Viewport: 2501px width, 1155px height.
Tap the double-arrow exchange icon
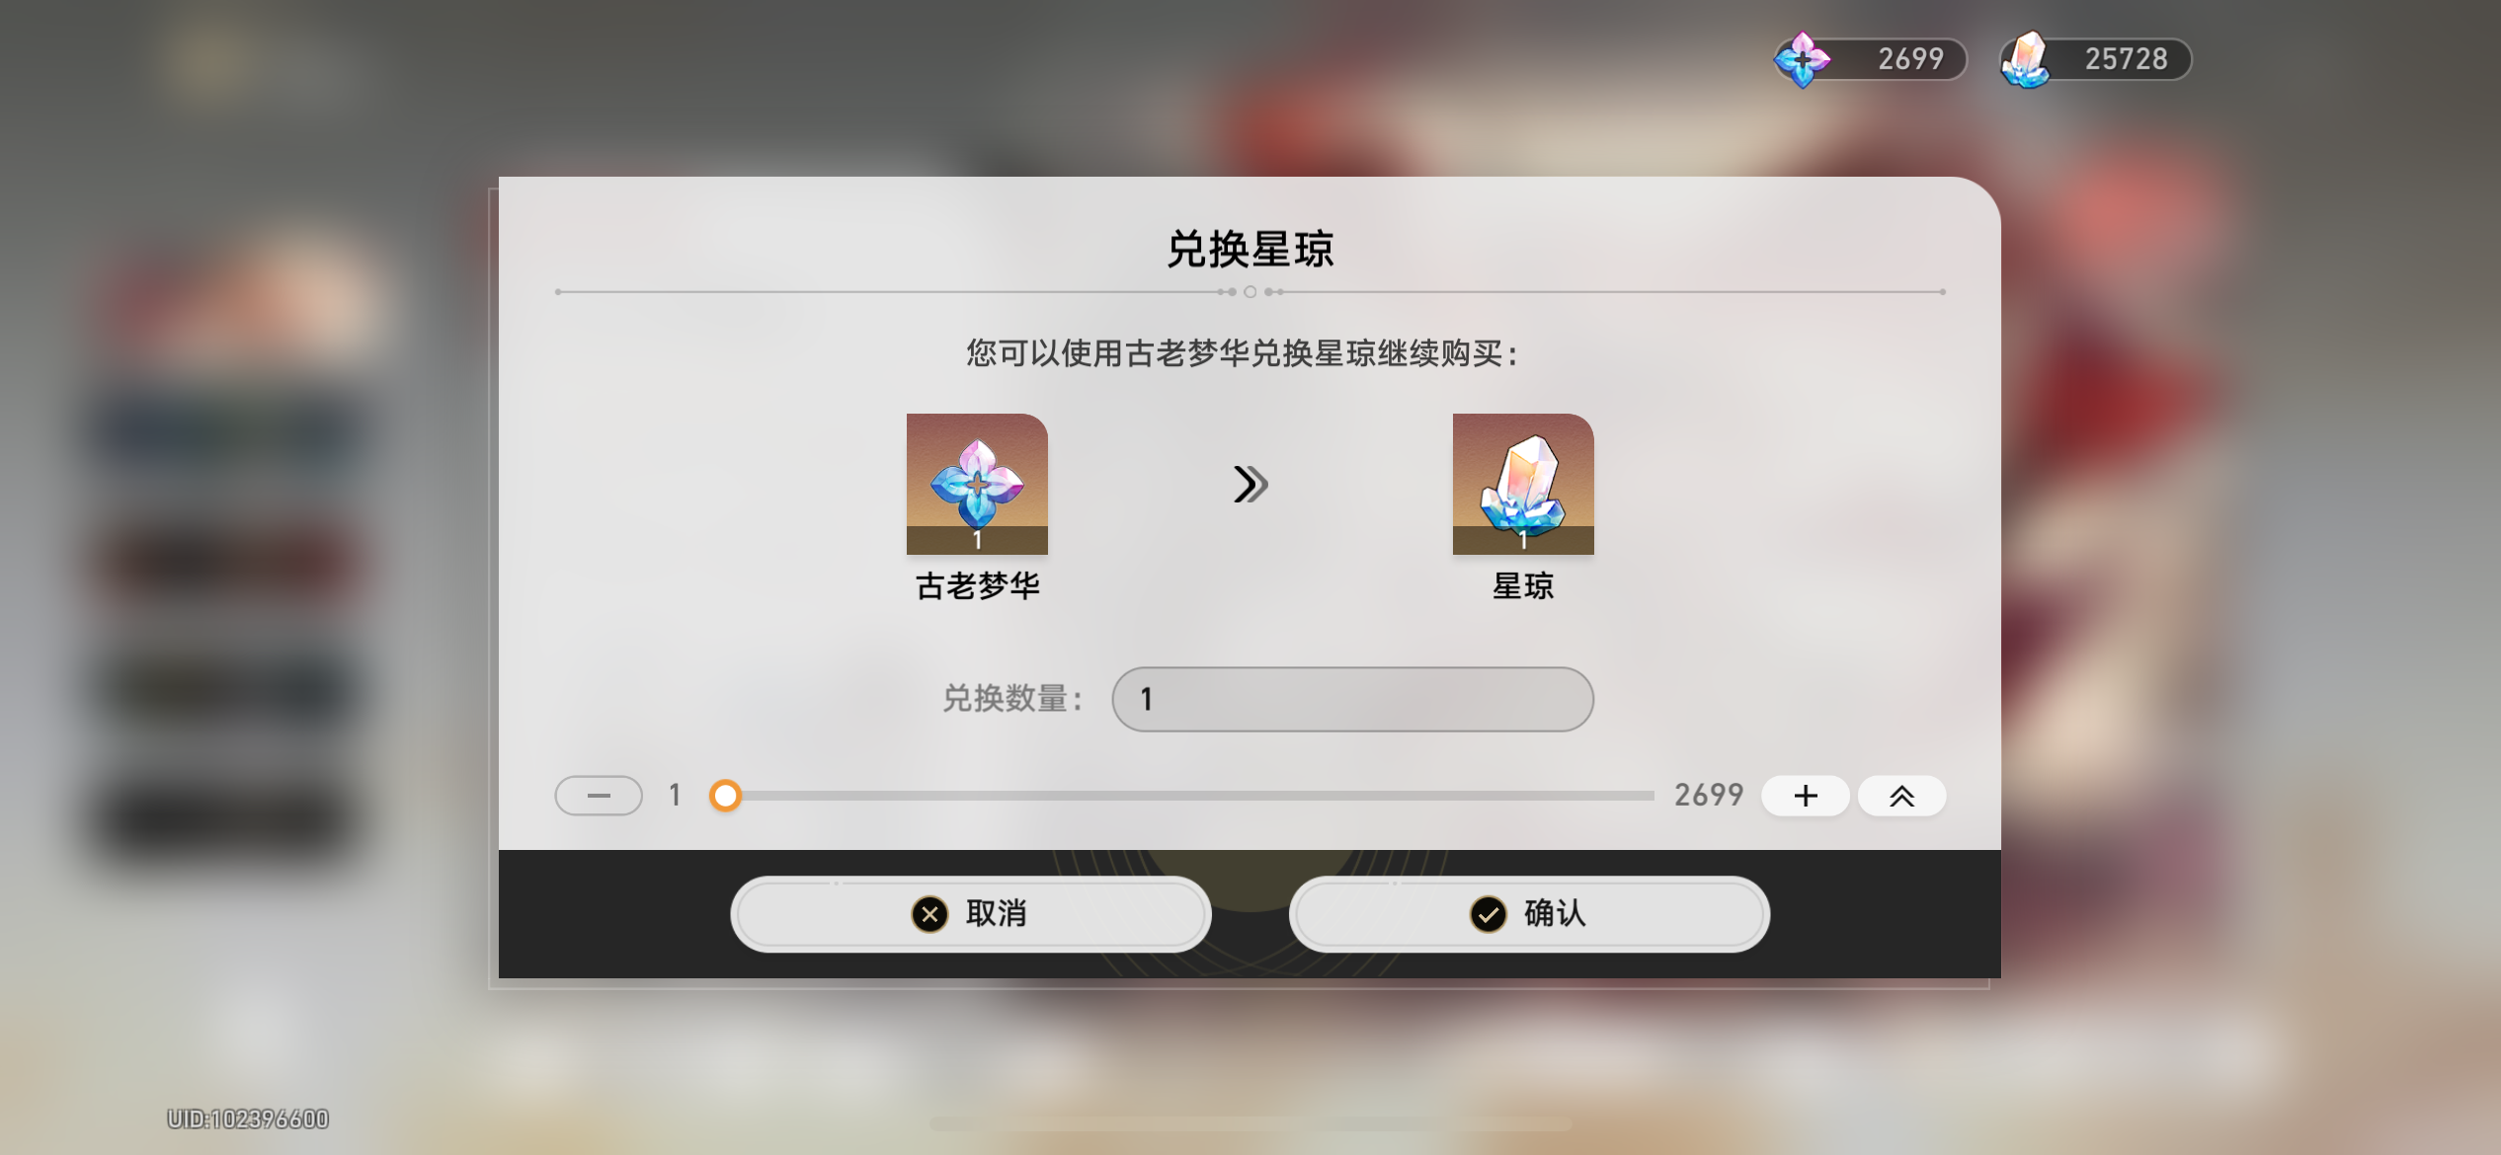[x=1250, y=484]
